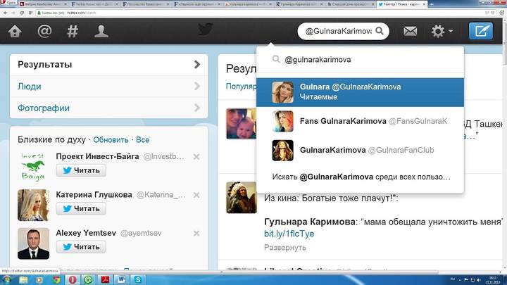Open Катерина Глушкова profile name

[94, 194]
